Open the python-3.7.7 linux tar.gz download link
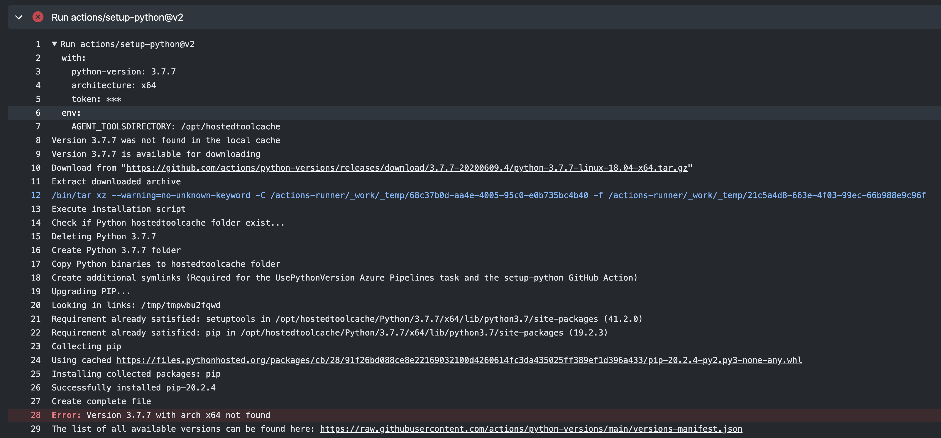 [x=406, y=168]
